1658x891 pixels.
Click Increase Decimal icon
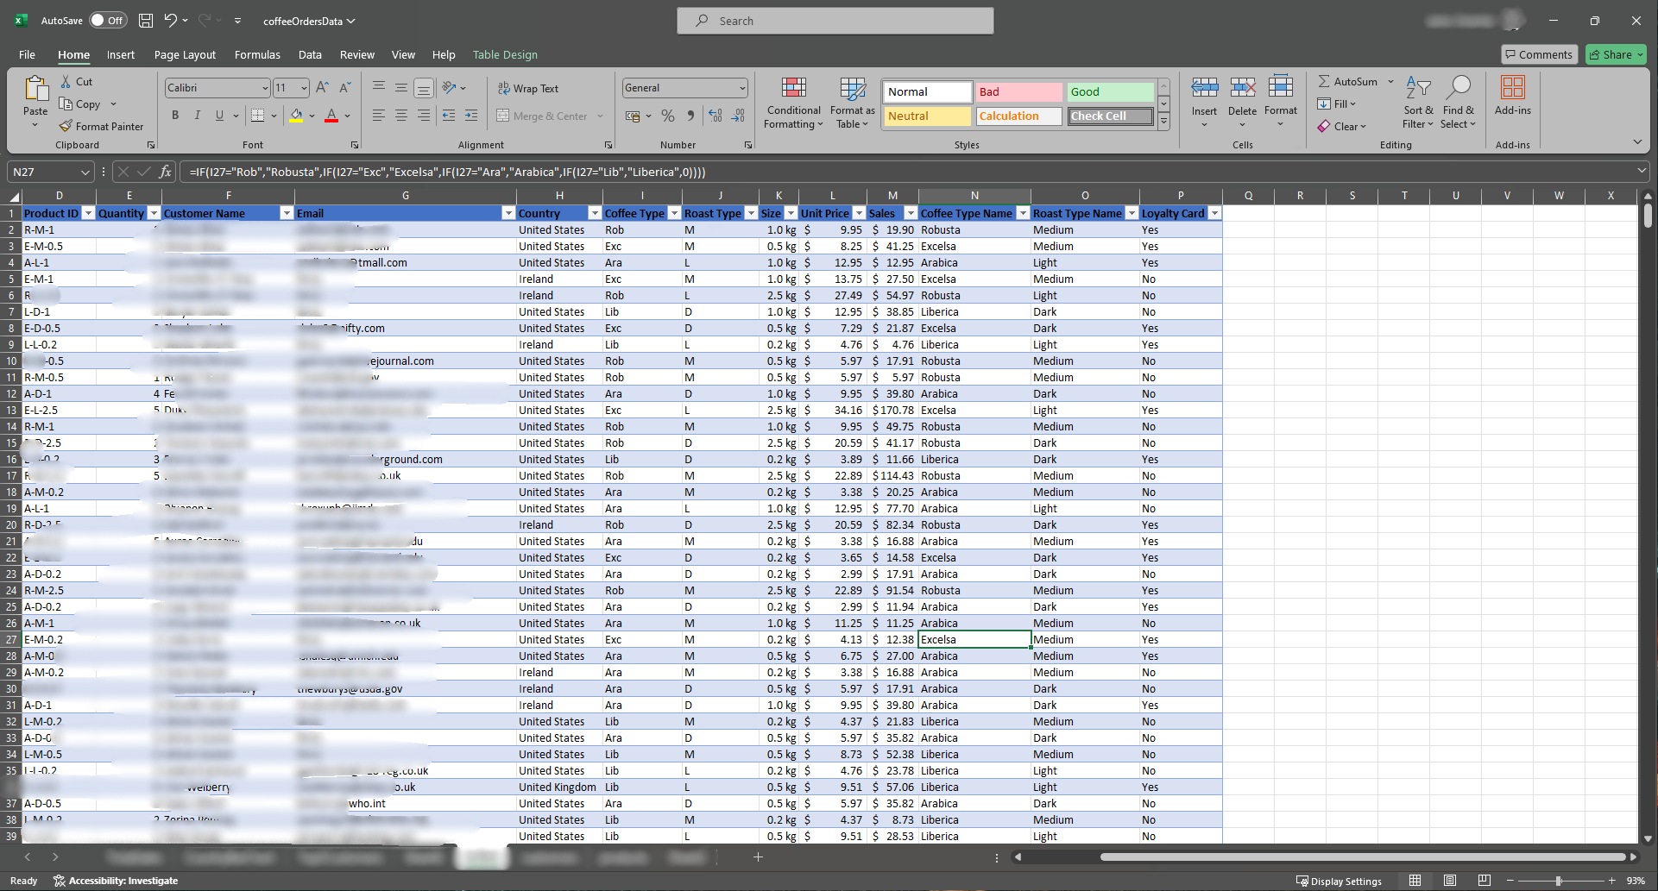tap(715, 116)
